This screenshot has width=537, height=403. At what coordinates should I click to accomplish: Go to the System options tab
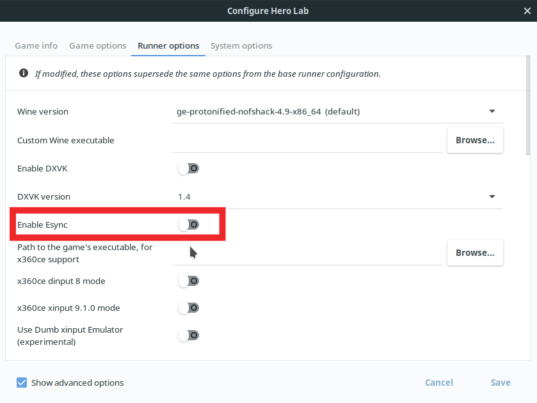point(241,45)
